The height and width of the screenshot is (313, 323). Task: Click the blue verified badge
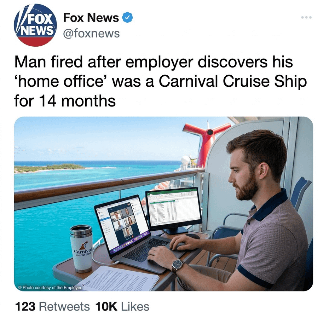128,18
